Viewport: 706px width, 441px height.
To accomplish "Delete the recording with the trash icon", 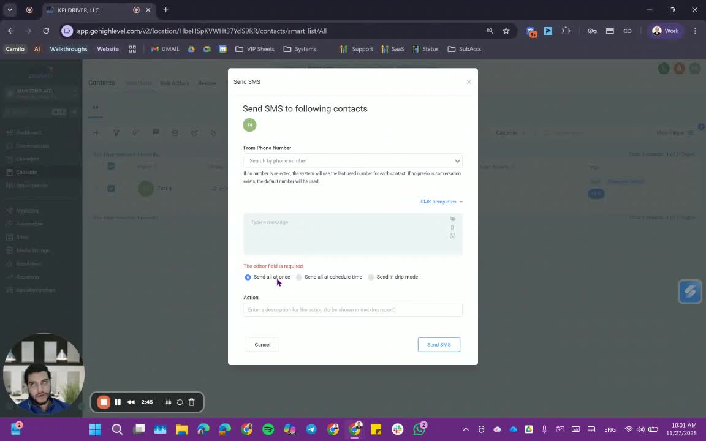I will pos(191,402).
